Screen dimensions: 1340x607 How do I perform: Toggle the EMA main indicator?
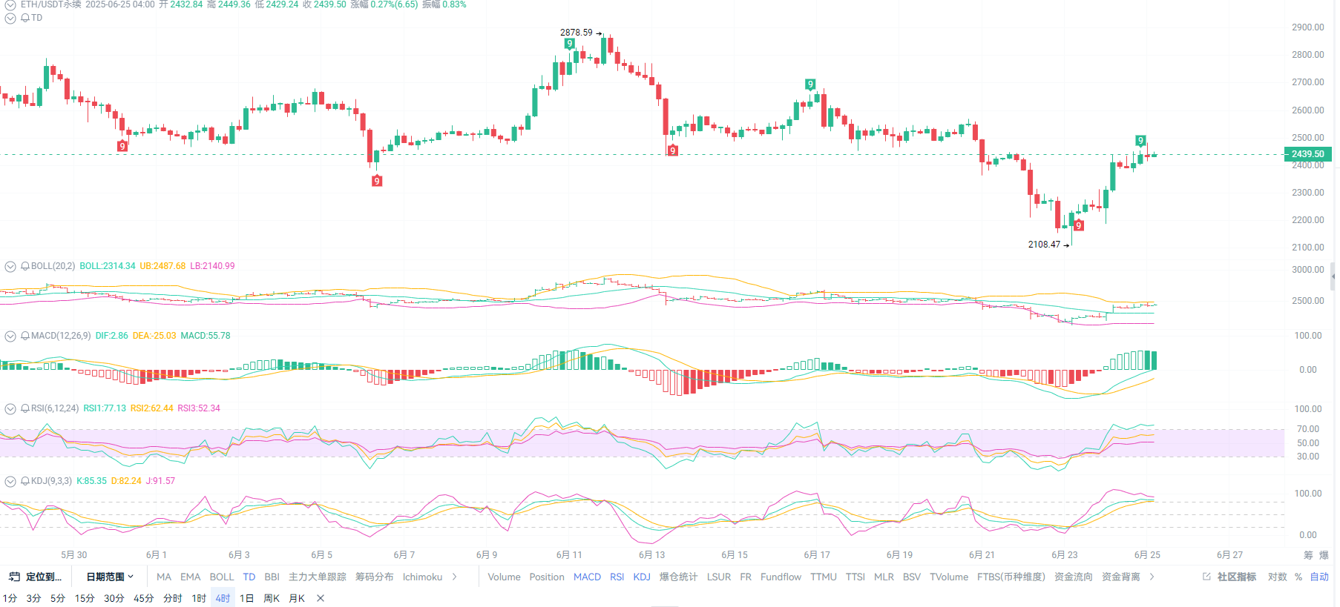point(190,577)
